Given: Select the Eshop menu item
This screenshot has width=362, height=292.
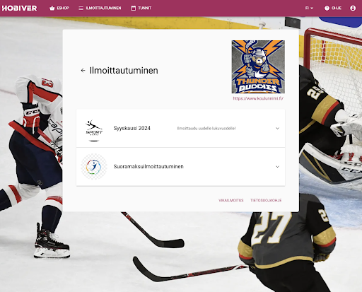Looking at the screenshot, I should (x=59, y=8).
